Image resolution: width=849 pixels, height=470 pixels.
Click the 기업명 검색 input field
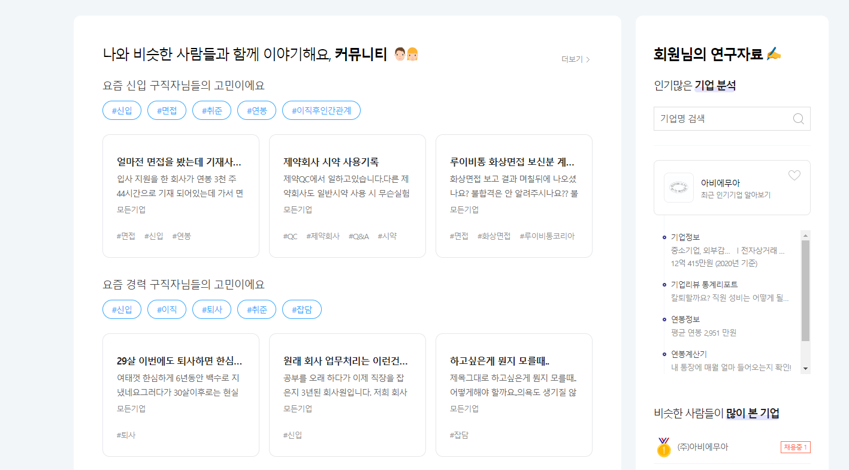(732, 119)
